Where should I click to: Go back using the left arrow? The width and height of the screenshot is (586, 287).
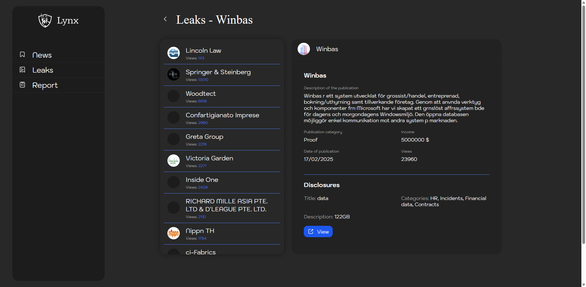[165, 19]
